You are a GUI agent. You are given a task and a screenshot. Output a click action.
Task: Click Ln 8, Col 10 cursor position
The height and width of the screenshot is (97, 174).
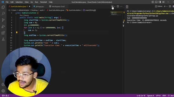click(141, 96)
